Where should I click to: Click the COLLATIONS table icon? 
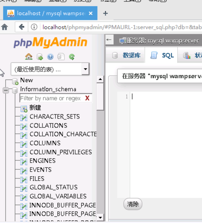pyautogui.click(x=24, y=126)
